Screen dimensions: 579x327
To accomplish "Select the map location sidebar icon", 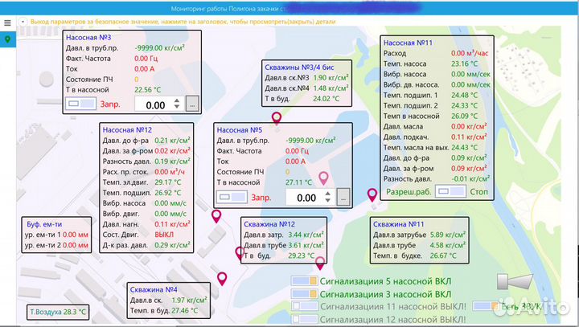I will tap(7, 39).
